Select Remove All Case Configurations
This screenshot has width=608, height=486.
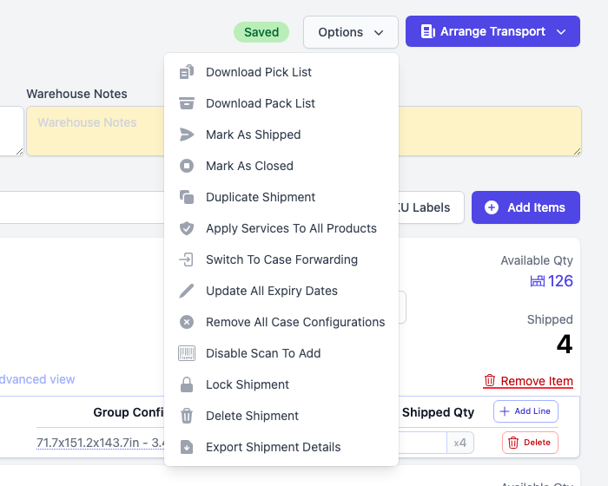click(x=281, y=322)
